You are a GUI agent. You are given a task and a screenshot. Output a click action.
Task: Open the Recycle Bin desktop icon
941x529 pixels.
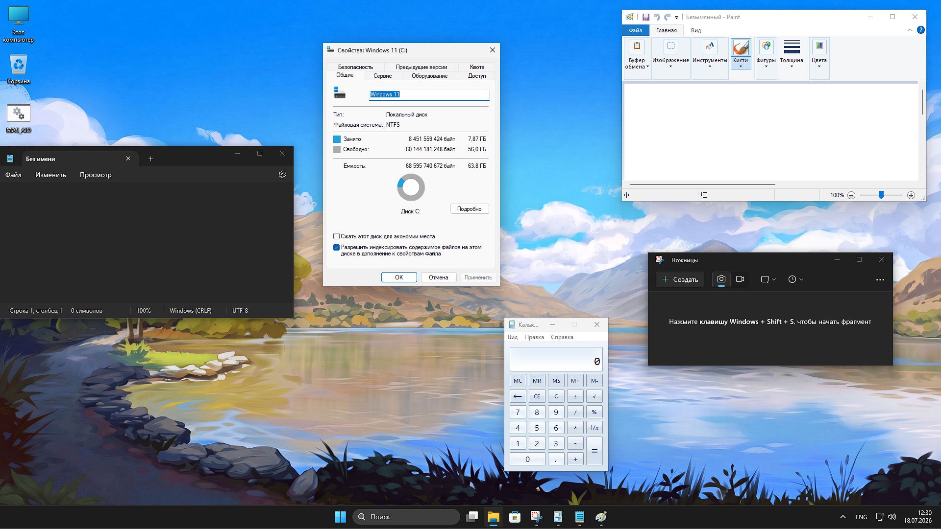[x=19, y=69]
